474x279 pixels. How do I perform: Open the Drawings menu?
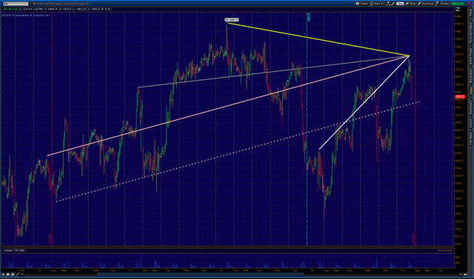point(426,4)
